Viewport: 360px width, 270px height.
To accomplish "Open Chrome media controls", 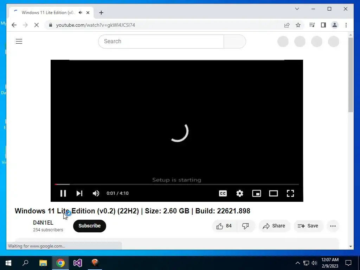I will click(x=312, y=25).
